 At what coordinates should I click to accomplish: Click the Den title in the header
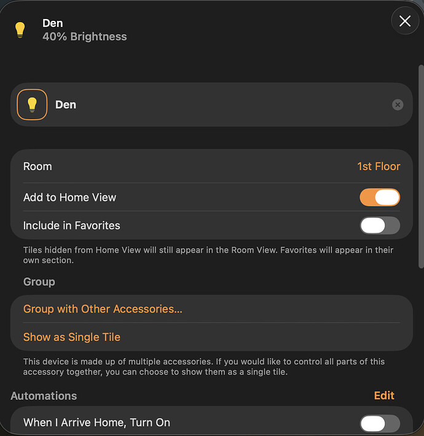click(53, 23)
